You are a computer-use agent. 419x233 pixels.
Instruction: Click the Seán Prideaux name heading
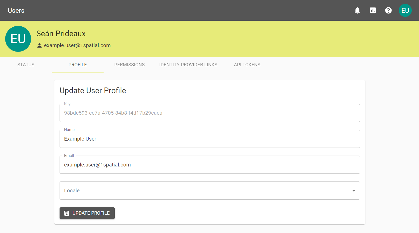pos(61,34)
